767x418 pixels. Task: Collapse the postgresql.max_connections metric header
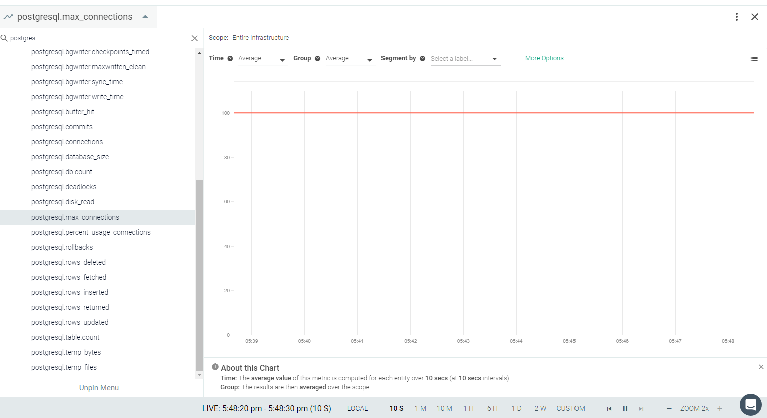pyautogui.click(x=145, y=17)
